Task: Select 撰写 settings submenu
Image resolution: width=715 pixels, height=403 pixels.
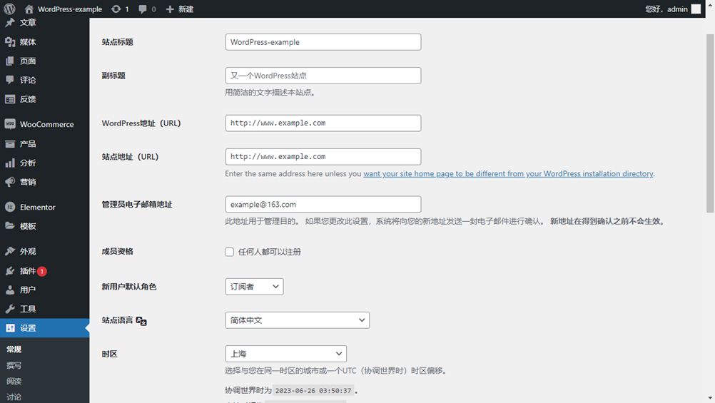Action: coord(14,365)
